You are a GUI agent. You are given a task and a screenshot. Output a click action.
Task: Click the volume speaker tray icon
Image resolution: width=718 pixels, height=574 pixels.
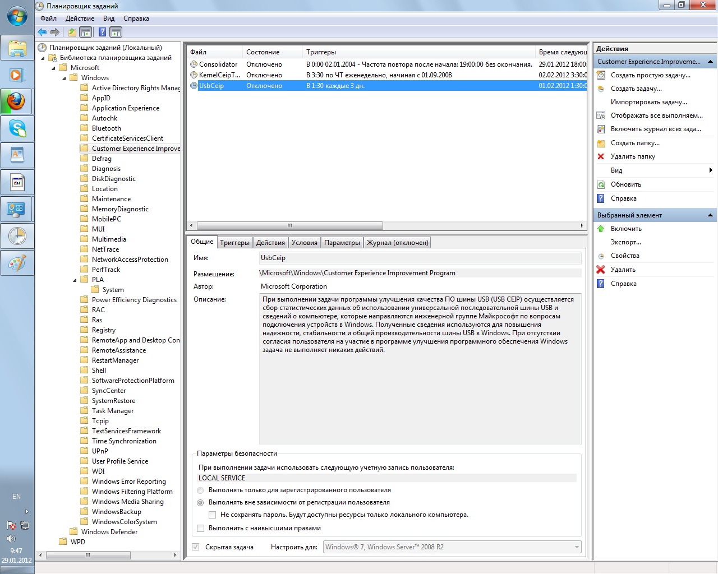tap(11, 539)
